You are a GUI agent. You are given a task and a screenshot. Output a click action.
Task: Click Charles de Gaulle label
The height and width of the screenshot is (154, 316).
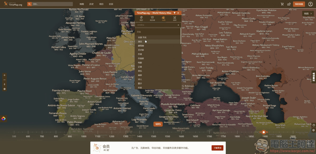pyautogui.click(x=101, y=53)
